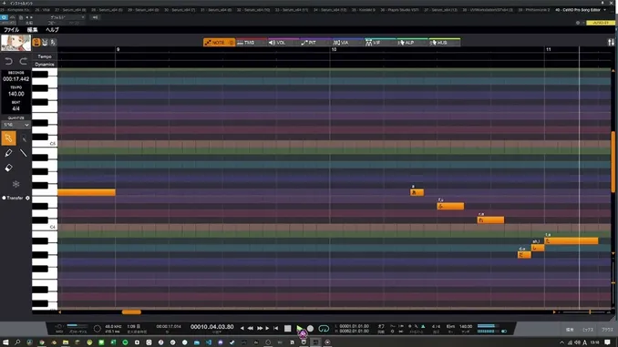This screenshot has width=618, height=347.
Task: Select the second voice mode icon beside portrait
Action: [45, 42]
